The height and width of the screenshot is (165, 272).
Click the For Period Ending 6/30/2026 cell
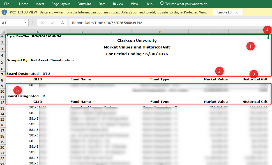[137, 54]
